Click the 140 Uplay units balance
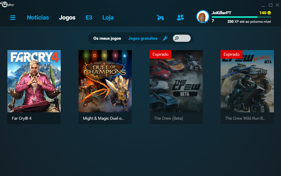The width and height of the screenshot is (281, 176). [x=263, y=13]
